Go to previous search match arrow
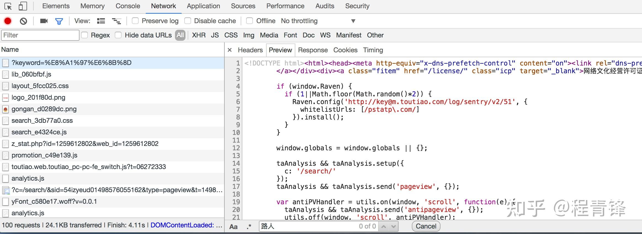The height and width of the screenshot is (234, 642). [x=383, y=226]
